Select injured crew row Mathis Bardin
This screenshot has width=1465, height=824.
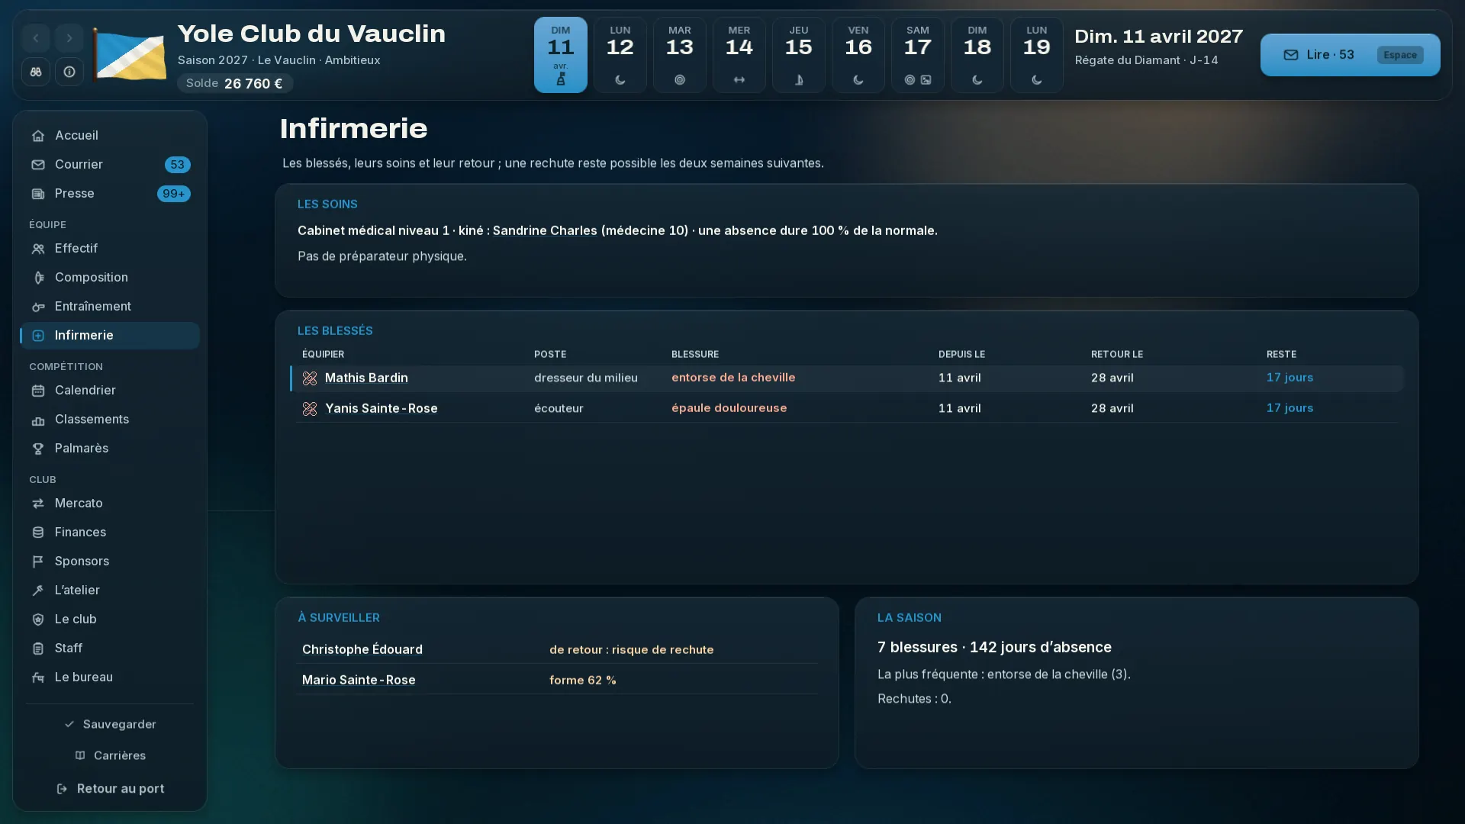pyautogui.click(x=847, y=378)
